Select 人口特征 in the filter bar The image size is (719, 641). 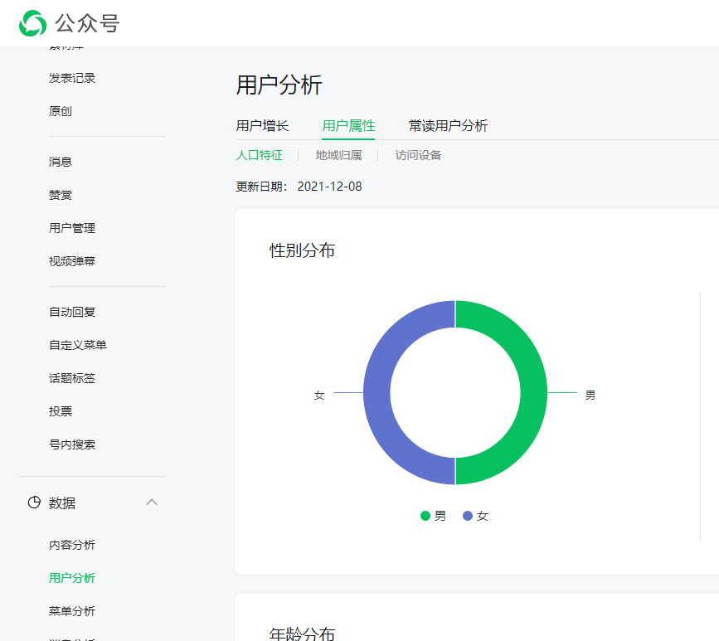click(x=260, y=154)
